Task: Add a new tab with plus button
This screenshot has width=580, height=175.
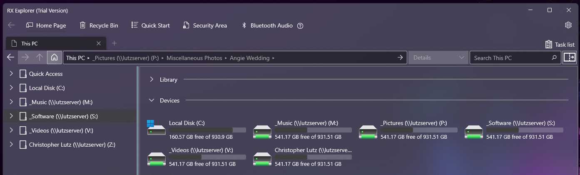Action: (115, 43)
